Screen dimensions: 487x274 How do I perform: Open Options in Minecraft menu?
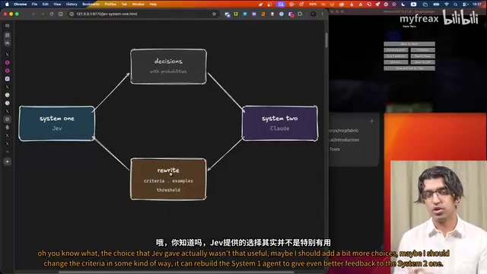(396, 62)
